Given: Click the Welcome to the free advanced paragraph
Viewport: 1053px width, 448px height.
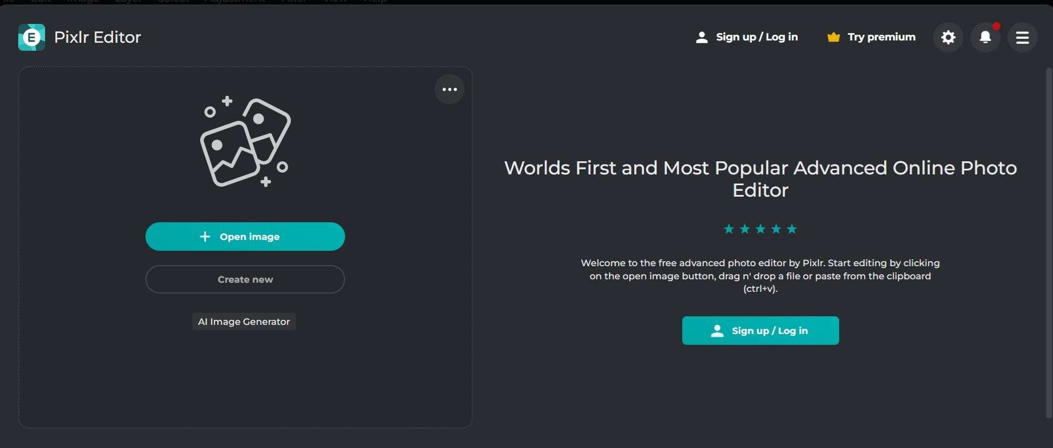Looking at the screenshot, I should [x=760, y=276].
